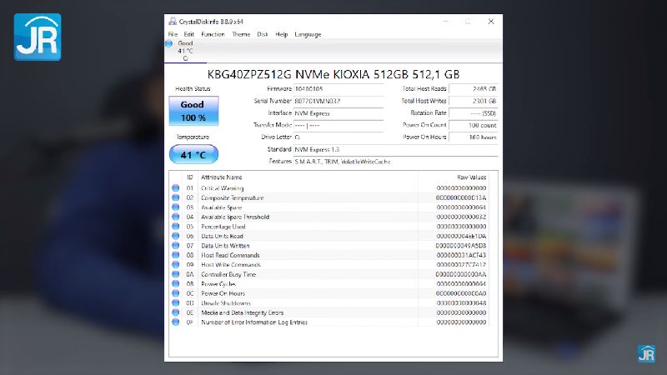The height and width of the screenshot is (375, 667).
Task: Open the Function menu
Action: (213, 34)
